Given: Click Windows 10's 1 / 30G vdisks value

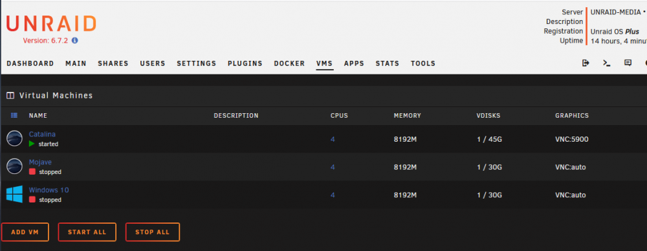Looking at the screenshot, I should click(489, 195).
